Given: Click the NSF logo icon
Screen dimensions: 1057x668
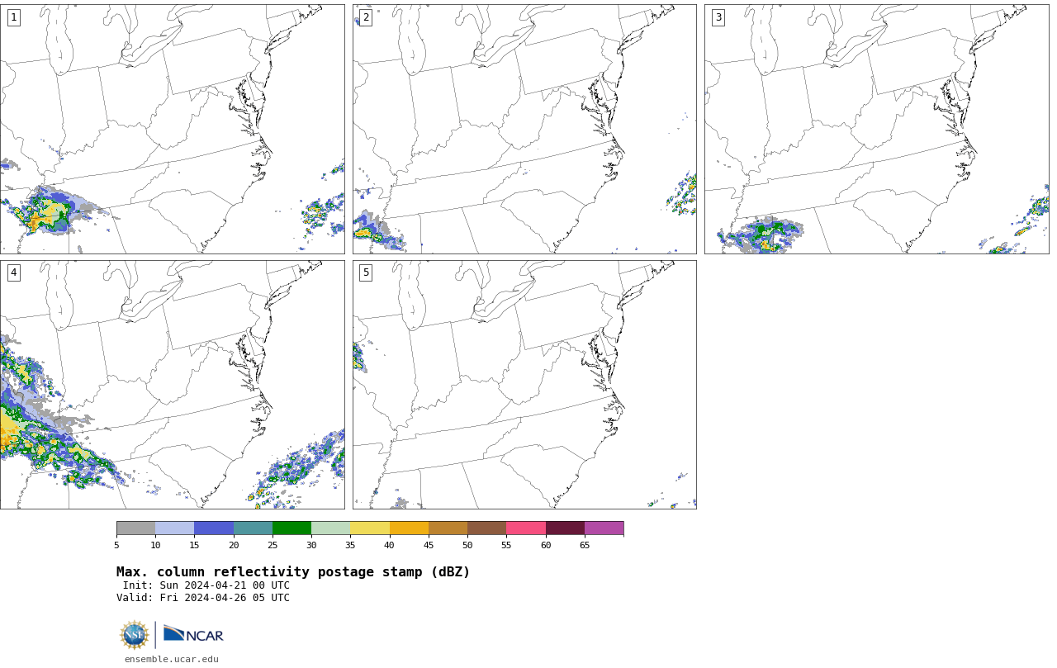Looking at the screenshot, I should 135,635.
